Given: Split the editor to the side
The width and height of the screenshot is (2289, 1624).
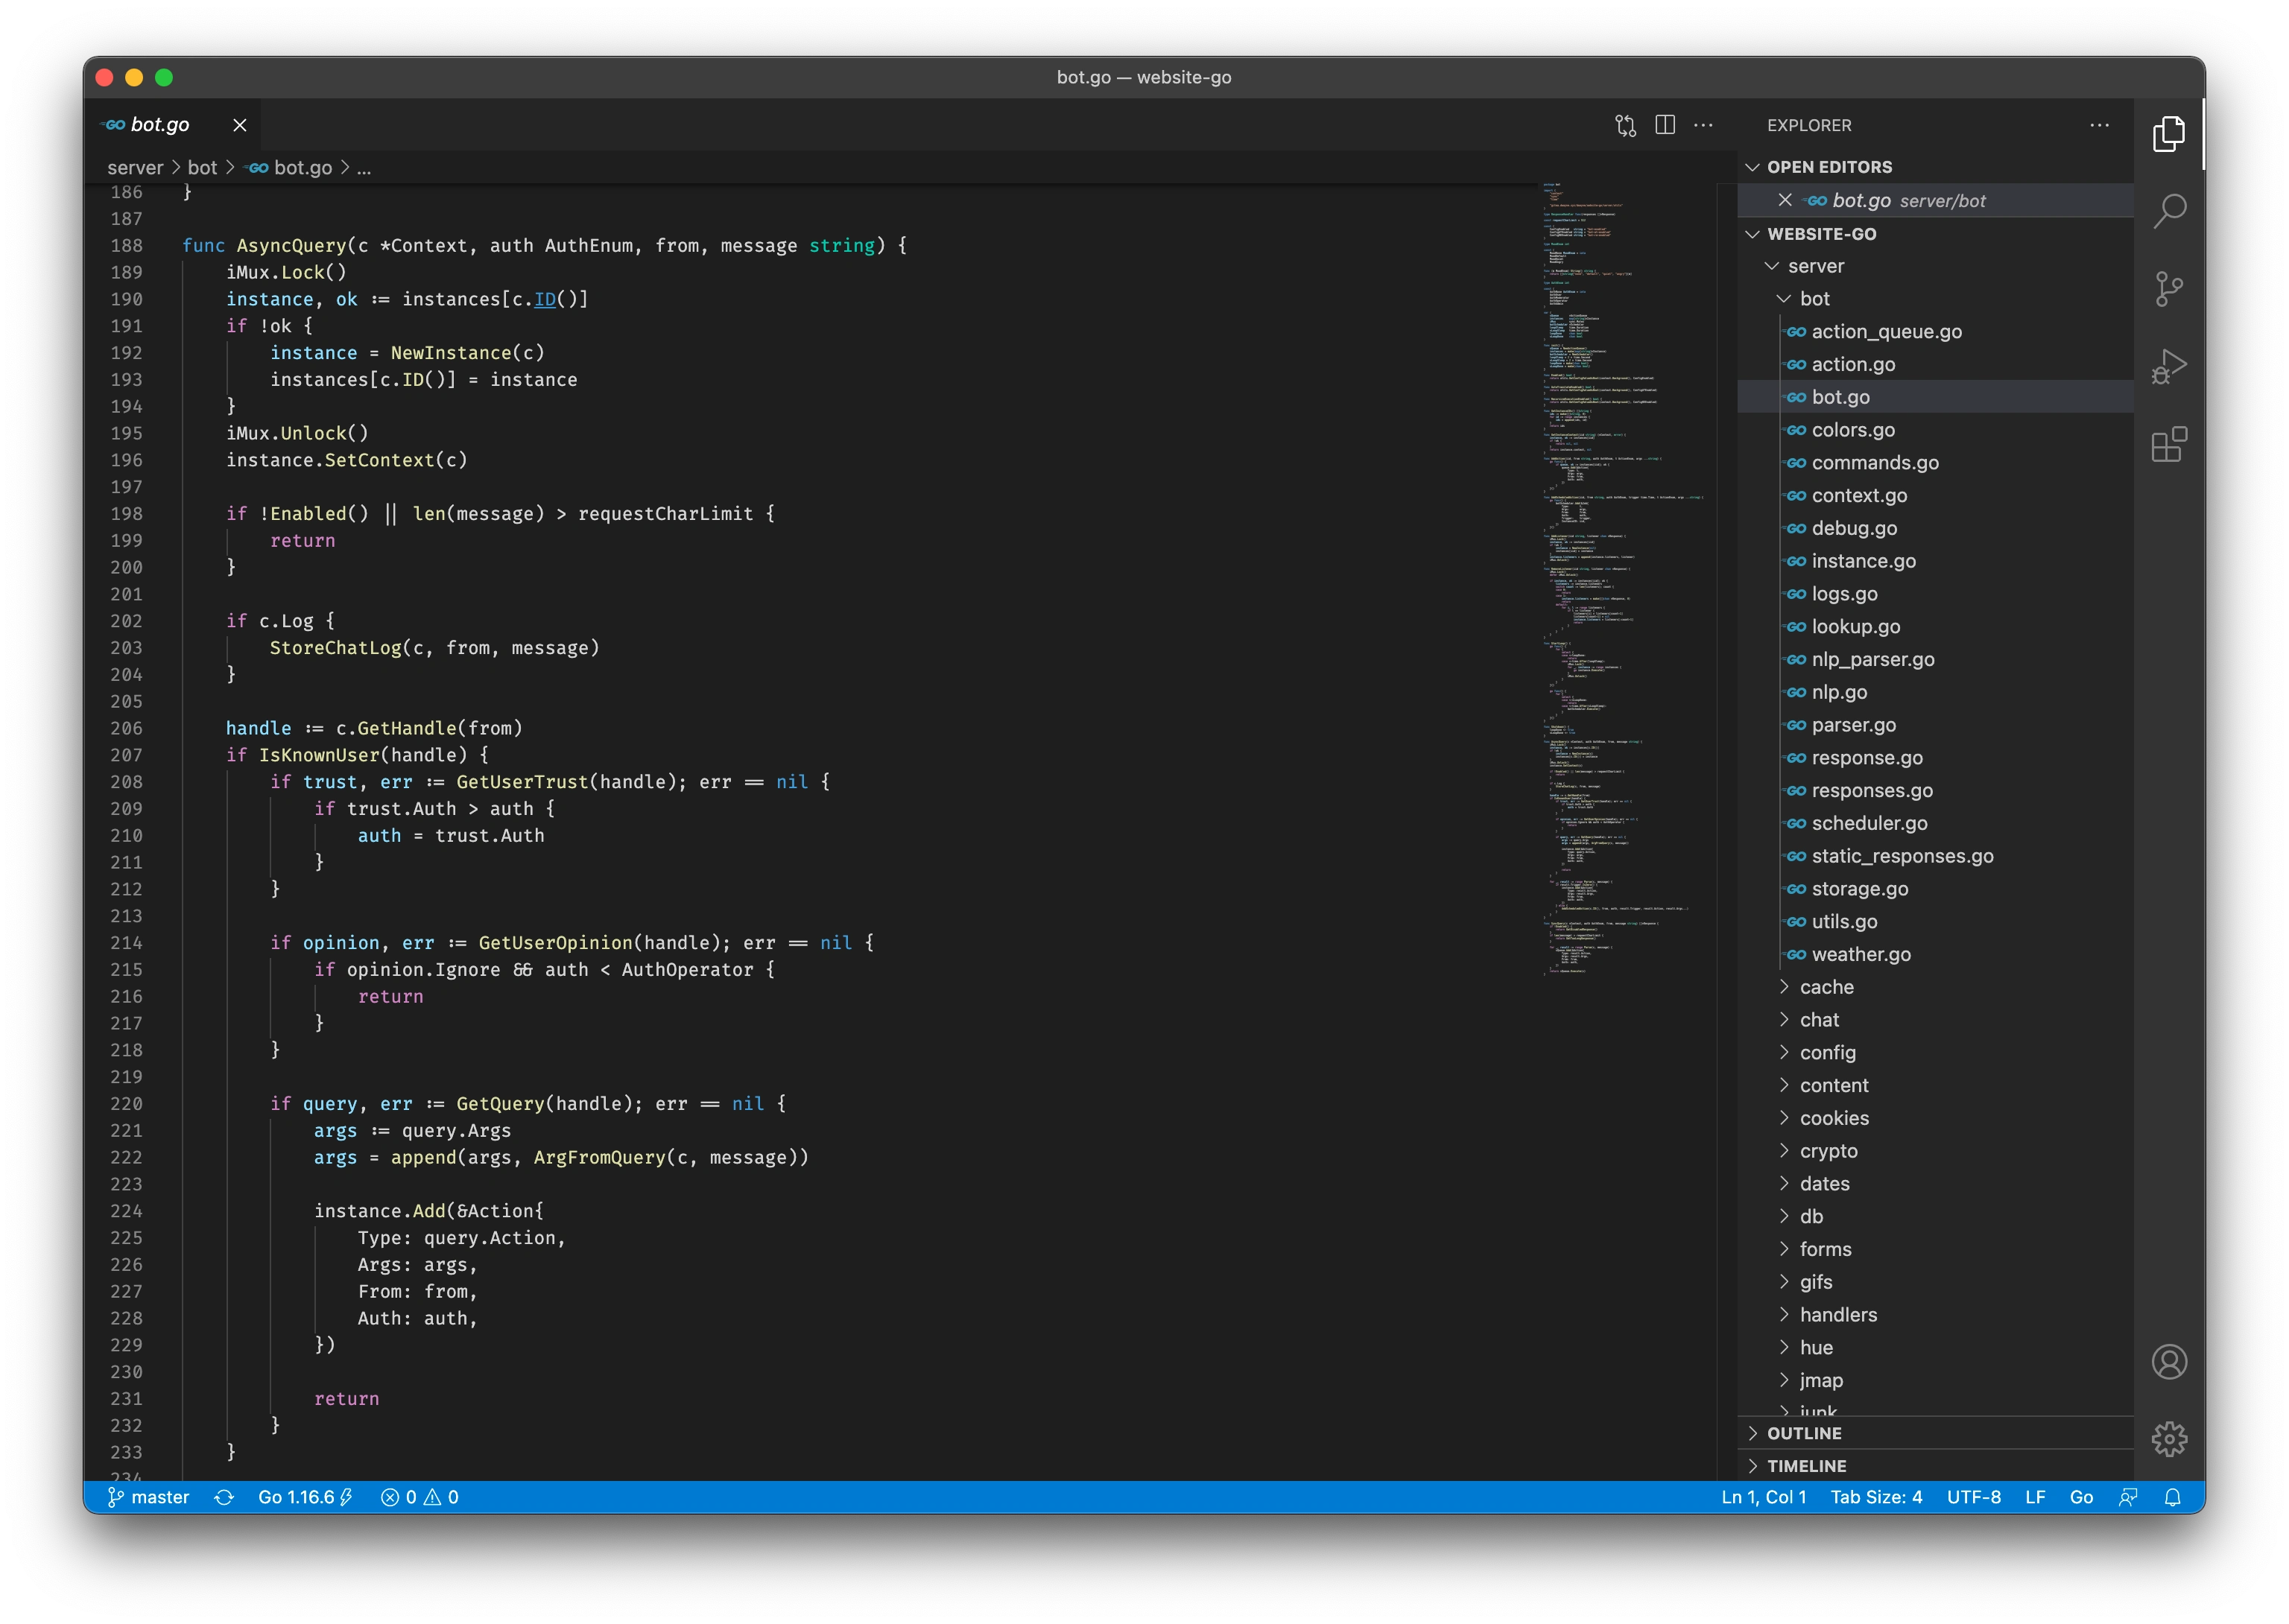Looking at the screenshot, I should click(1664, 125).
